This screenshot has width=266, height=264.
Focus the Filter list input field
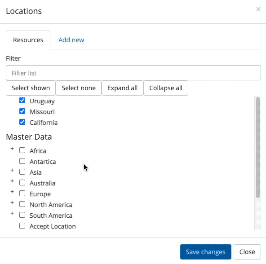pos(133,73)
